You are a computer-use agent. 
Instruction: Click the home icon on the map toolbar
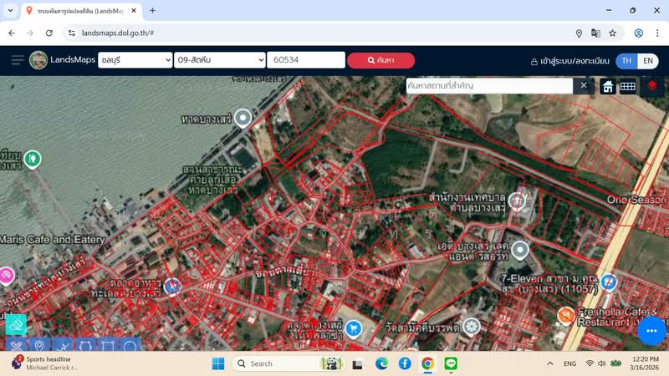(x=608, y=86)
